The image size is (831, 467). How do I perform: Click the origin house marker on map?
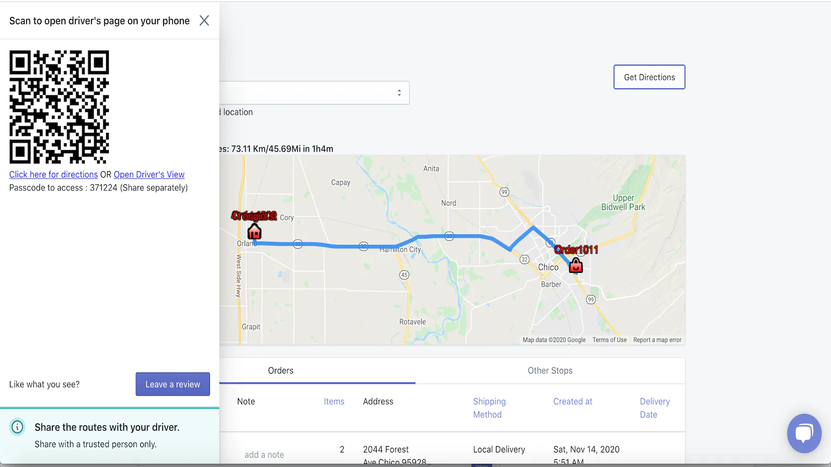254,231
